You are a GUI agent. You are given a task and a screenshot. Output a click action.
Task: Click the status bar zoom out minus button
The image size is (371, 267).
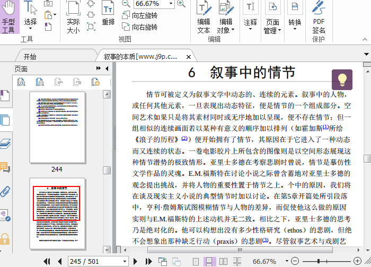[295, 261]
